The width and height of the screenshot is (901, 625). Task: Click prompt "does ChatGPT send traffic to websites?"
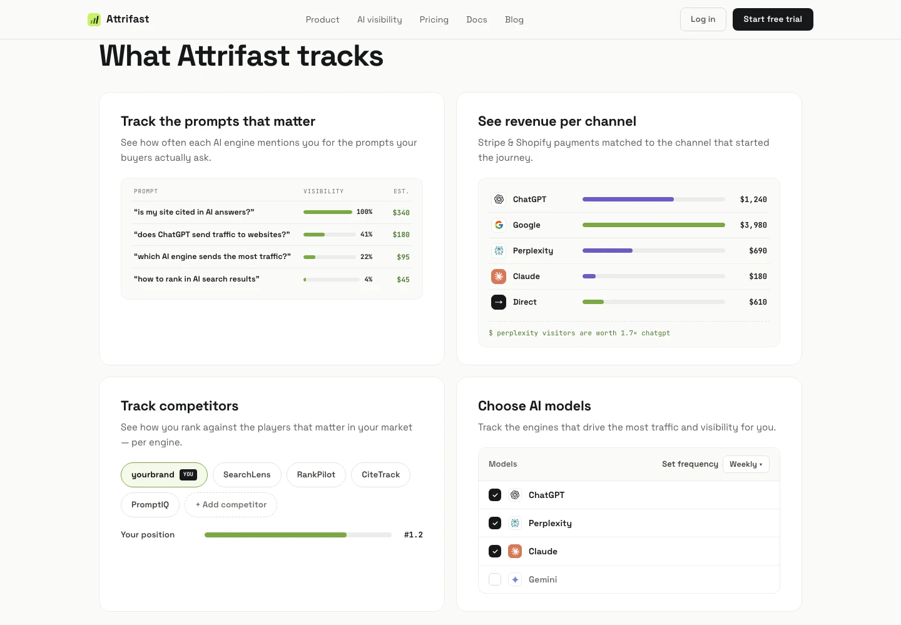click(x=212, y=235)
